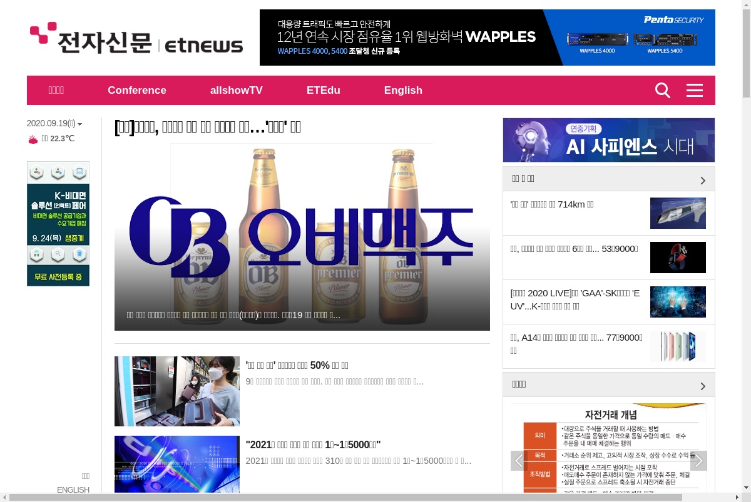The width and height of the screenshot is (751, 502).
Task: Expand the date dropdown arrow 2020.09.19
Action: tap(79, 124)
